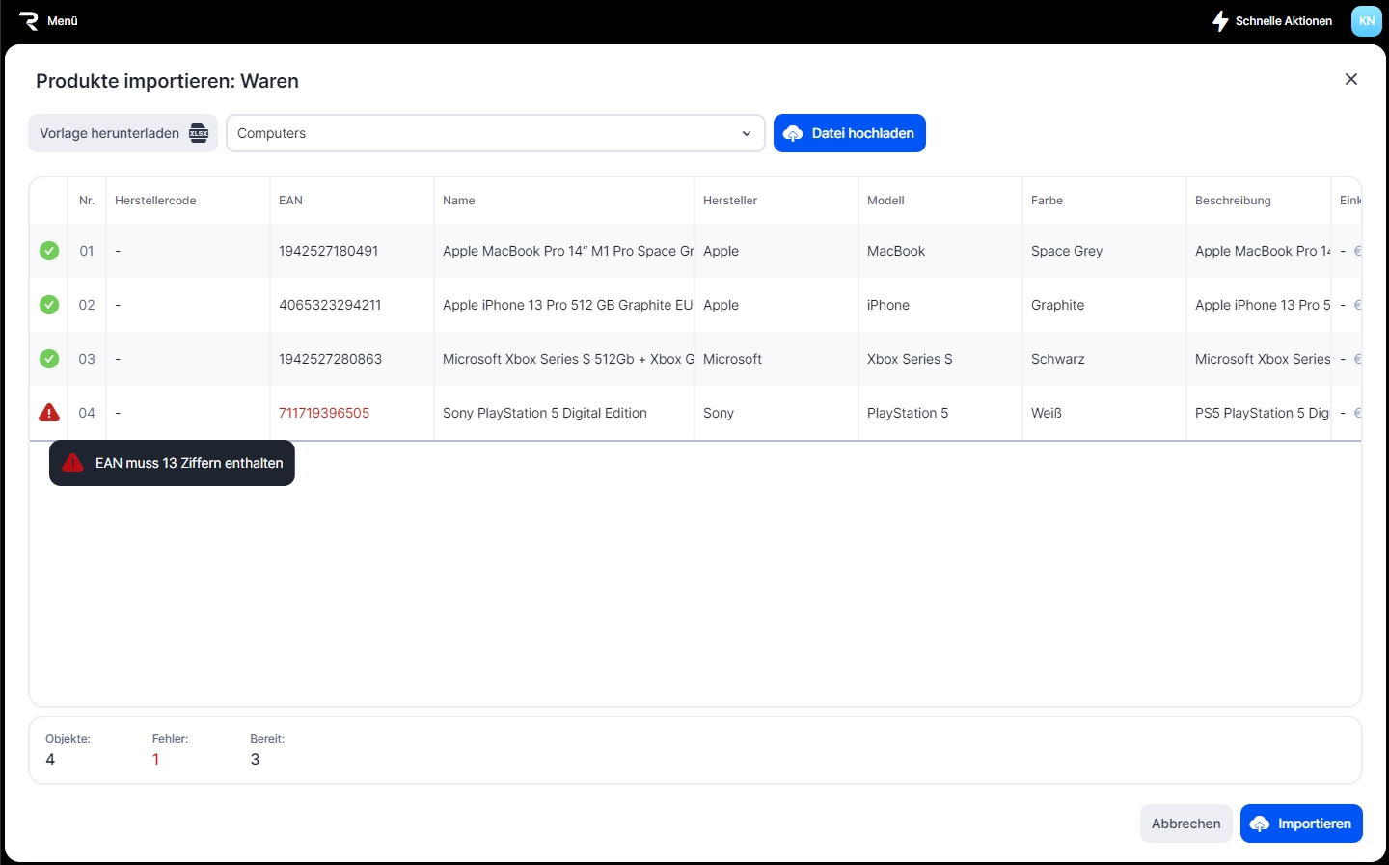Click the XLSX file icon on Vorlage herunterladen
The image size is (1389, 865).
click(x=199, y=133)
